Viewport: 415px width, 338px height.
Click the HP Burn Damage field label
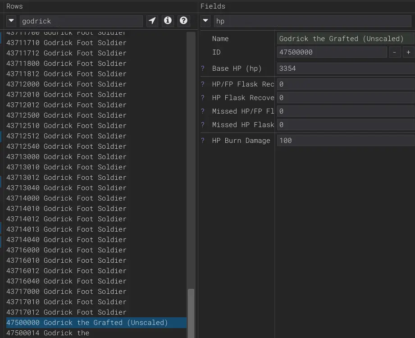point(241,141)
